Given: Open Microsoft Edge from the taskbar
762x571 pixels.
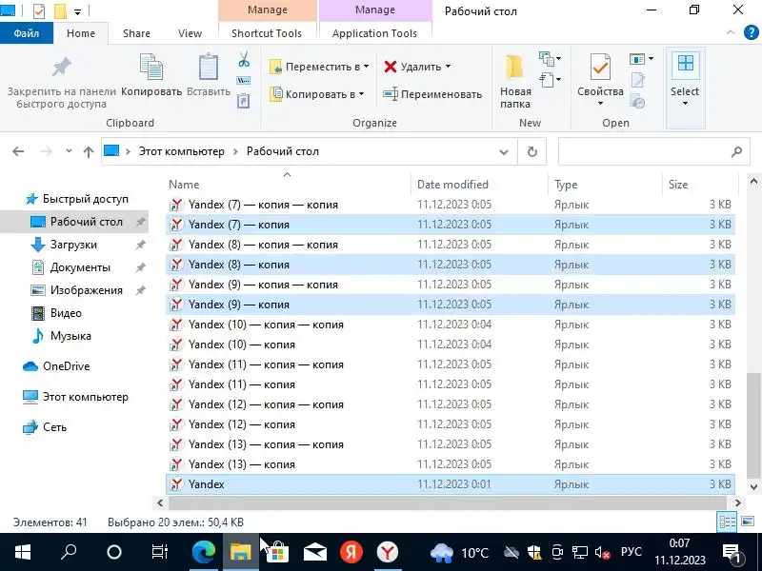Looking at the screenshot, I should (x=204, y=552).
